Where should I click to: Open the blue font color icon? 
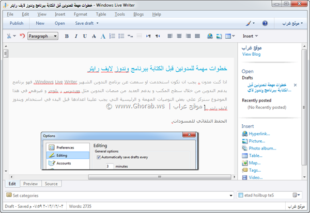pos(103,36)
